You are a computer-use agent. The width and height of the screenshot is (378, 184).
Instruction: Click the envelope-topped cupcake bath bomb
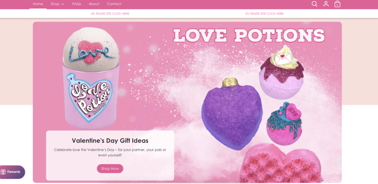point(281,73)
